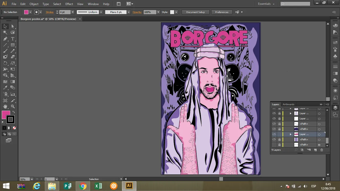
Task: Open the Uniform variable width profile dropdown
Action: pos(101,12)
